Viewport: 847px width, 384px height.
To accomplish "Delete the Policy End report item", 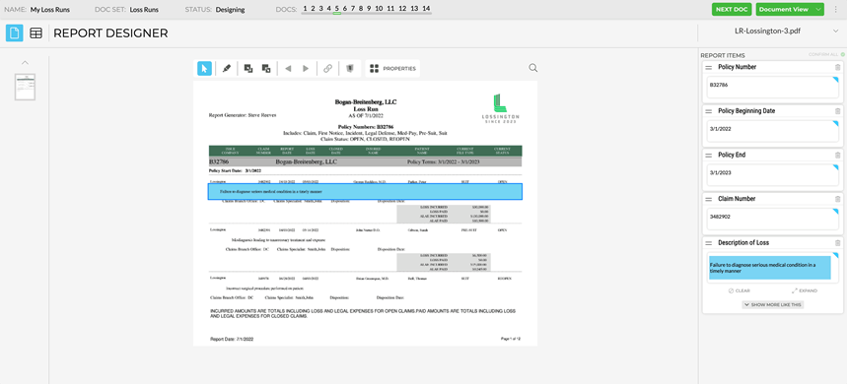I will tap(837, 155).
